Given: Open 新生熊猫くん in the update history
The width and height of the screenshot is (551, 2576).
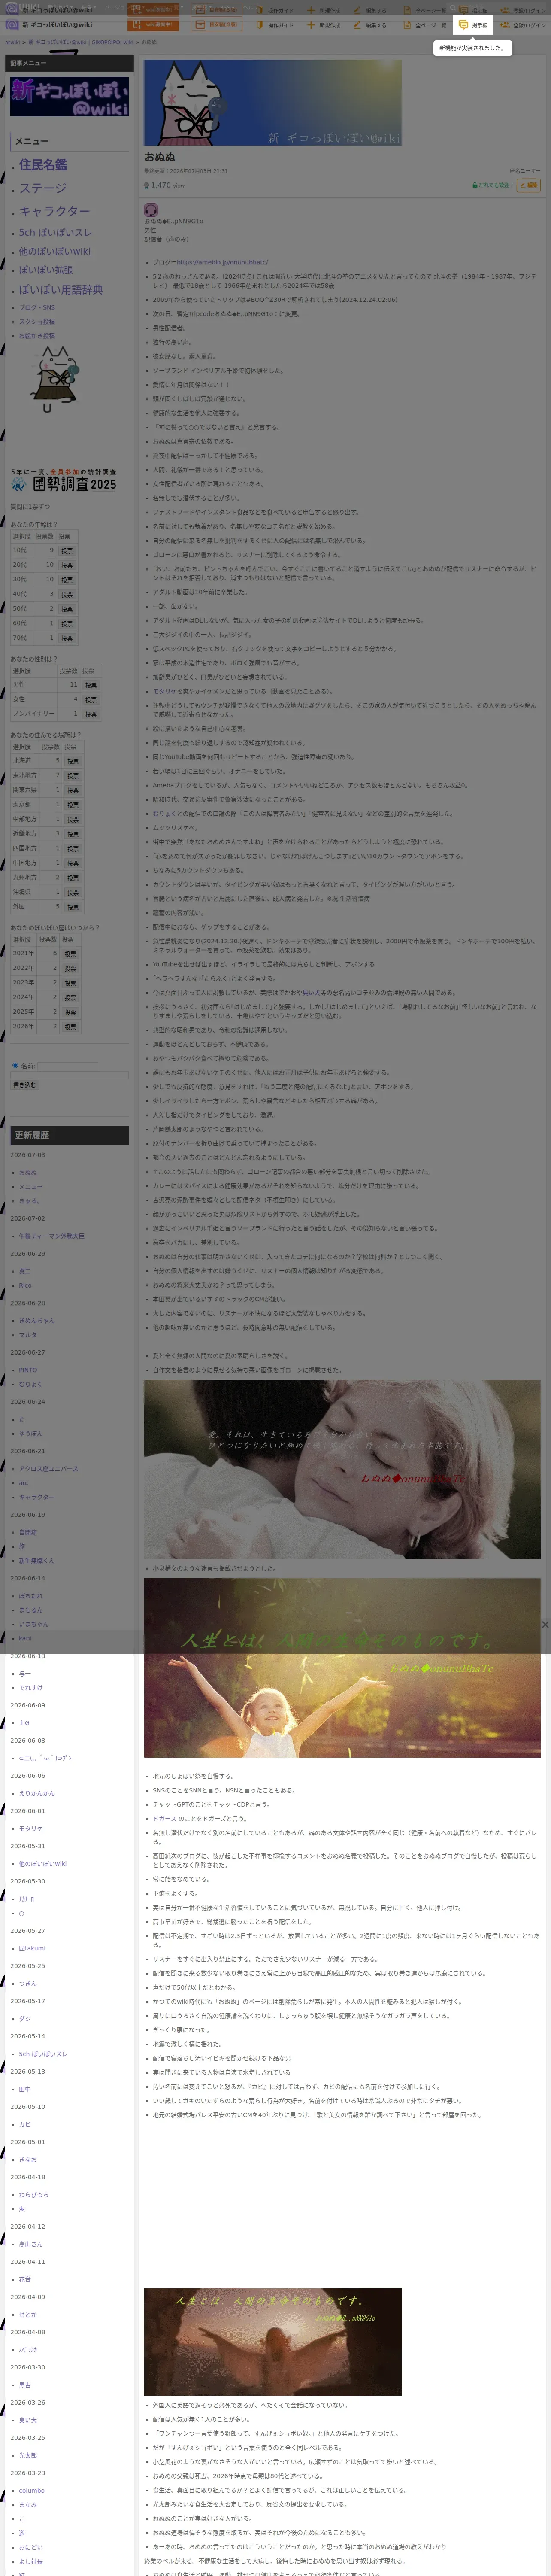Looking at the screenshot, I should pos(37,1560).
